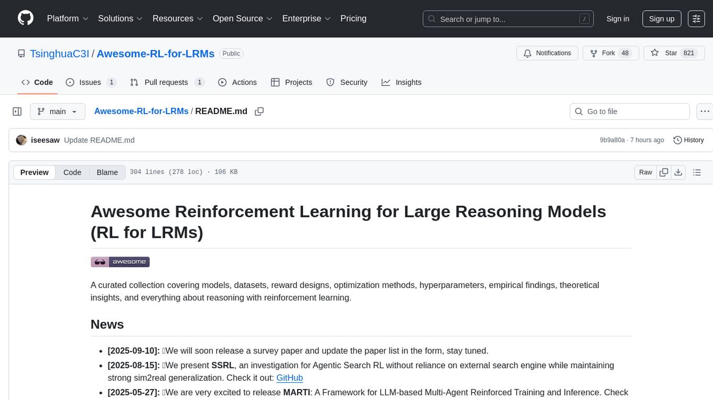This screenshot has height=400, width=713.
Task: Copy raw file contents
Action: [664, 172]
